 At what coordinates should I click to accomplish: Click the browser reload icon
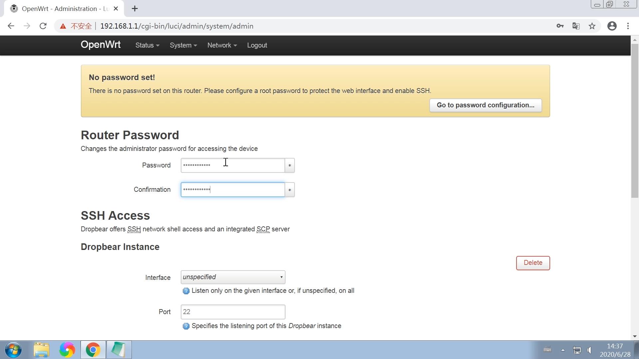(43, 26)
